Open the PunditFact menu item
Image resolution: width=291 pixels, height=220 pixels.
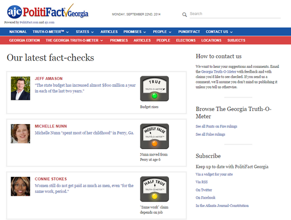click(x=189, y=31)
